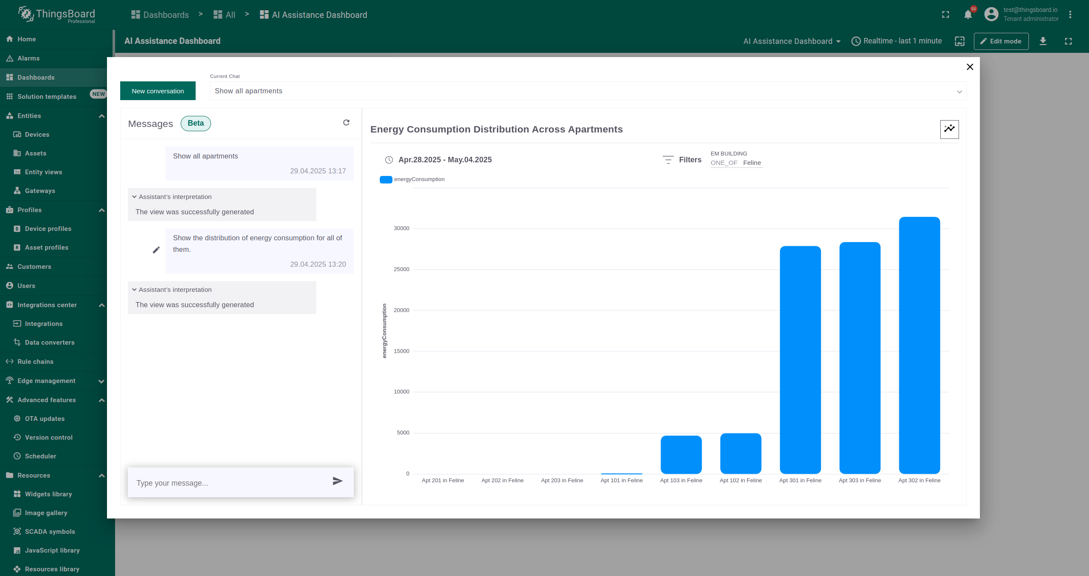Click the refresh messages icon
This screenshot has height=576, width=1089.
point(346,123)
